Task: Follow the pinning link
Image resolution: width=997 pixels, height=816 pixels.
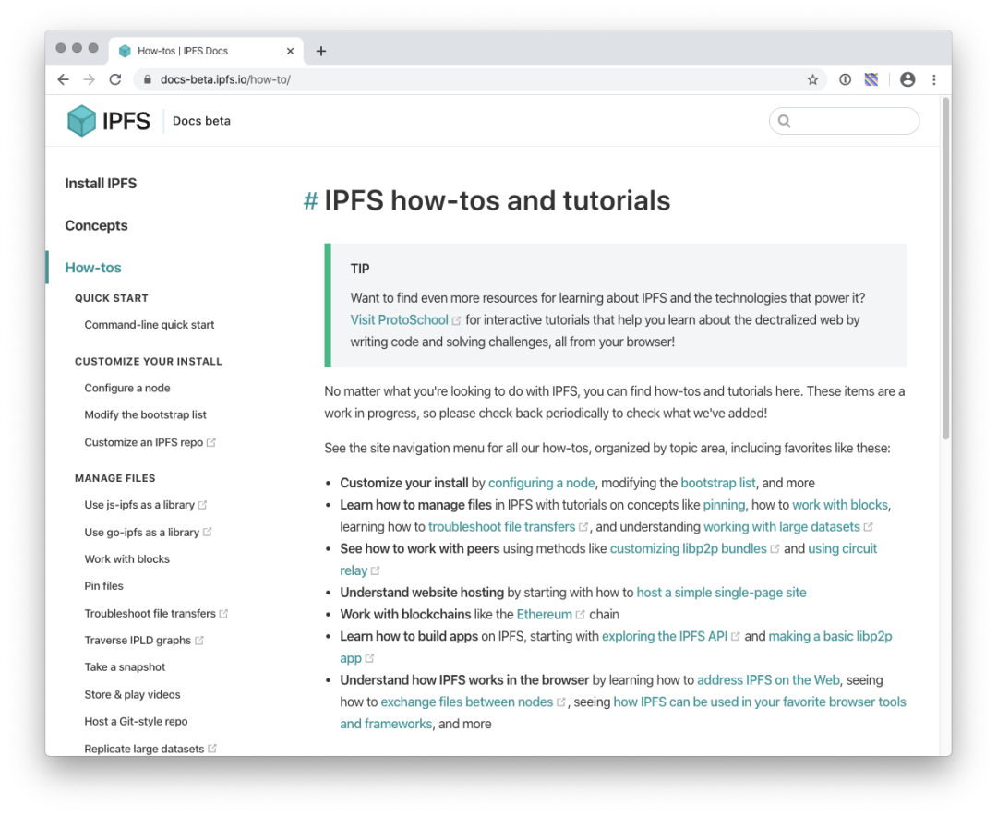Action: point(724,505)
